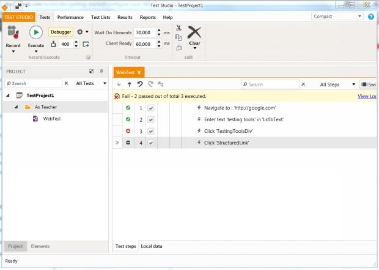Uncheck step 1 Navigate to google.com
379x270 pixels.
coord(151,108)
